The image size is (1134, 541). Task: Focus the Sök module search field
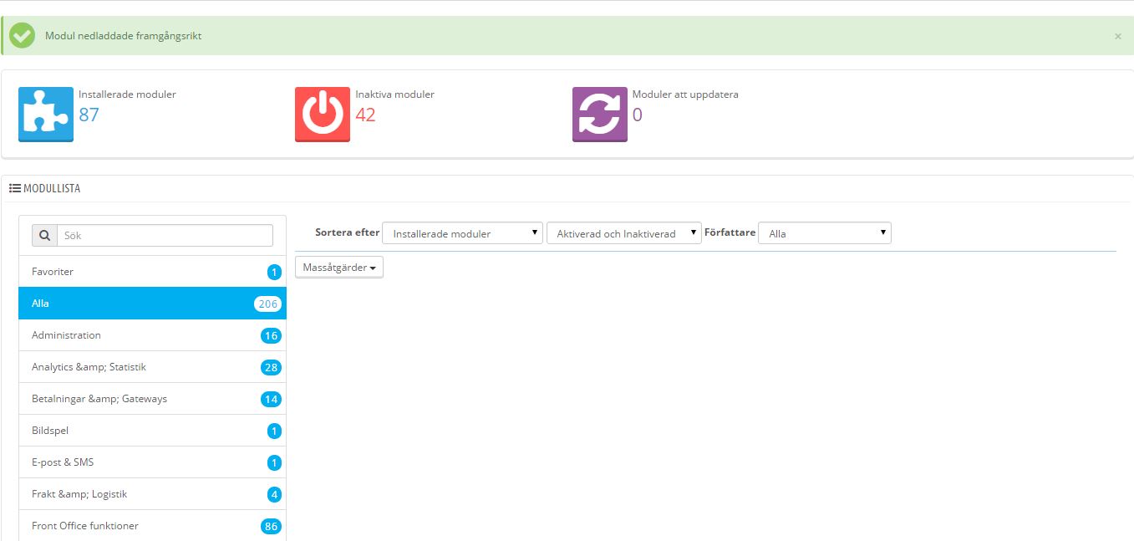165,236
